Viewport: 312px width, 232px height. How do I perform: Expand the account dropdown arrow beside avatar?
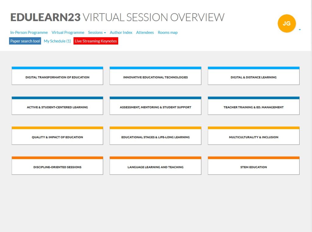(x=300, y=30)
